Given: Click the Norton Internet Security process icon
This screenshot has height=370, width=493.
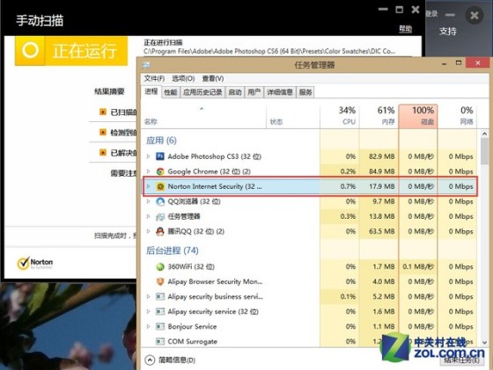Looking at the screenshot, I should pyautogui.click(x=160, y=186).
